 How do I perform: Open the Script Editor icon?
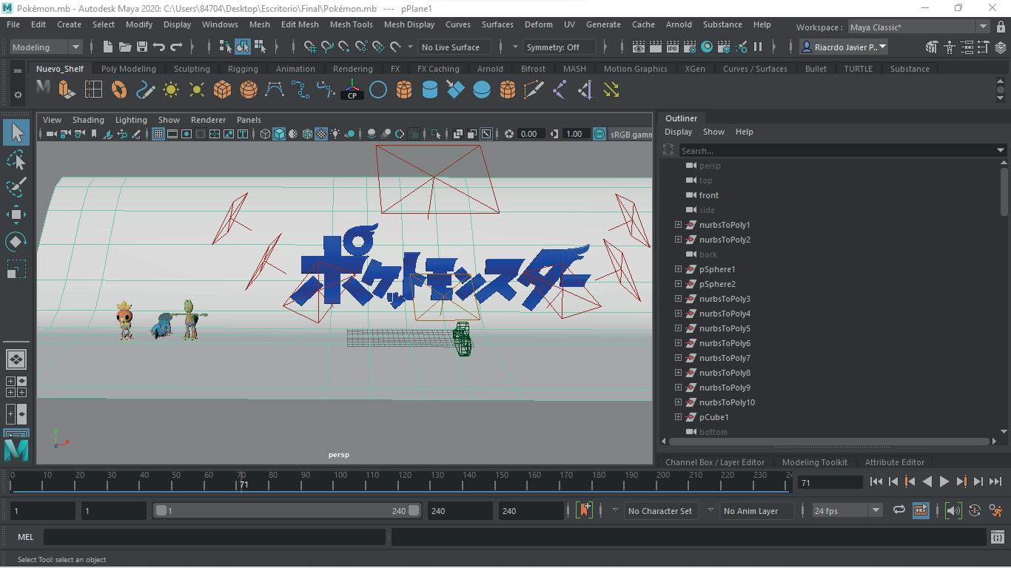click(997, 537)
